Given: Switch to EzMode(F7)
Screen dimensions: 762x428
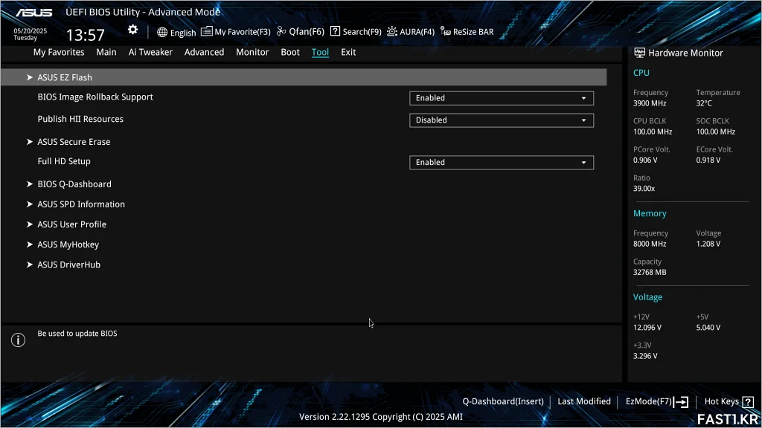Looking at the screenshot, I should click(x=649, y=401).
